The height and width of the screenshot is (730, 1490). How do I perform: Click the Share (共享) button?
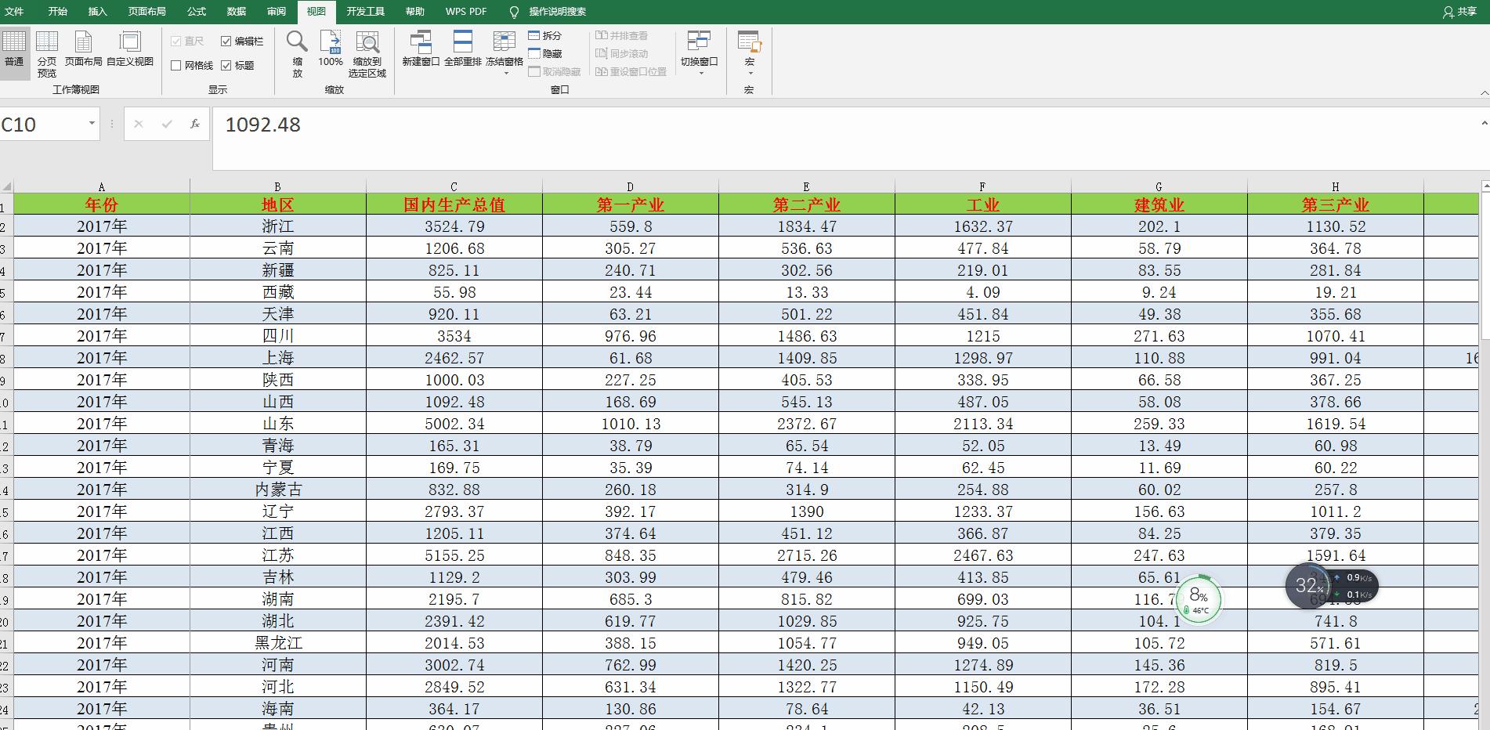tap(1459, 12)
